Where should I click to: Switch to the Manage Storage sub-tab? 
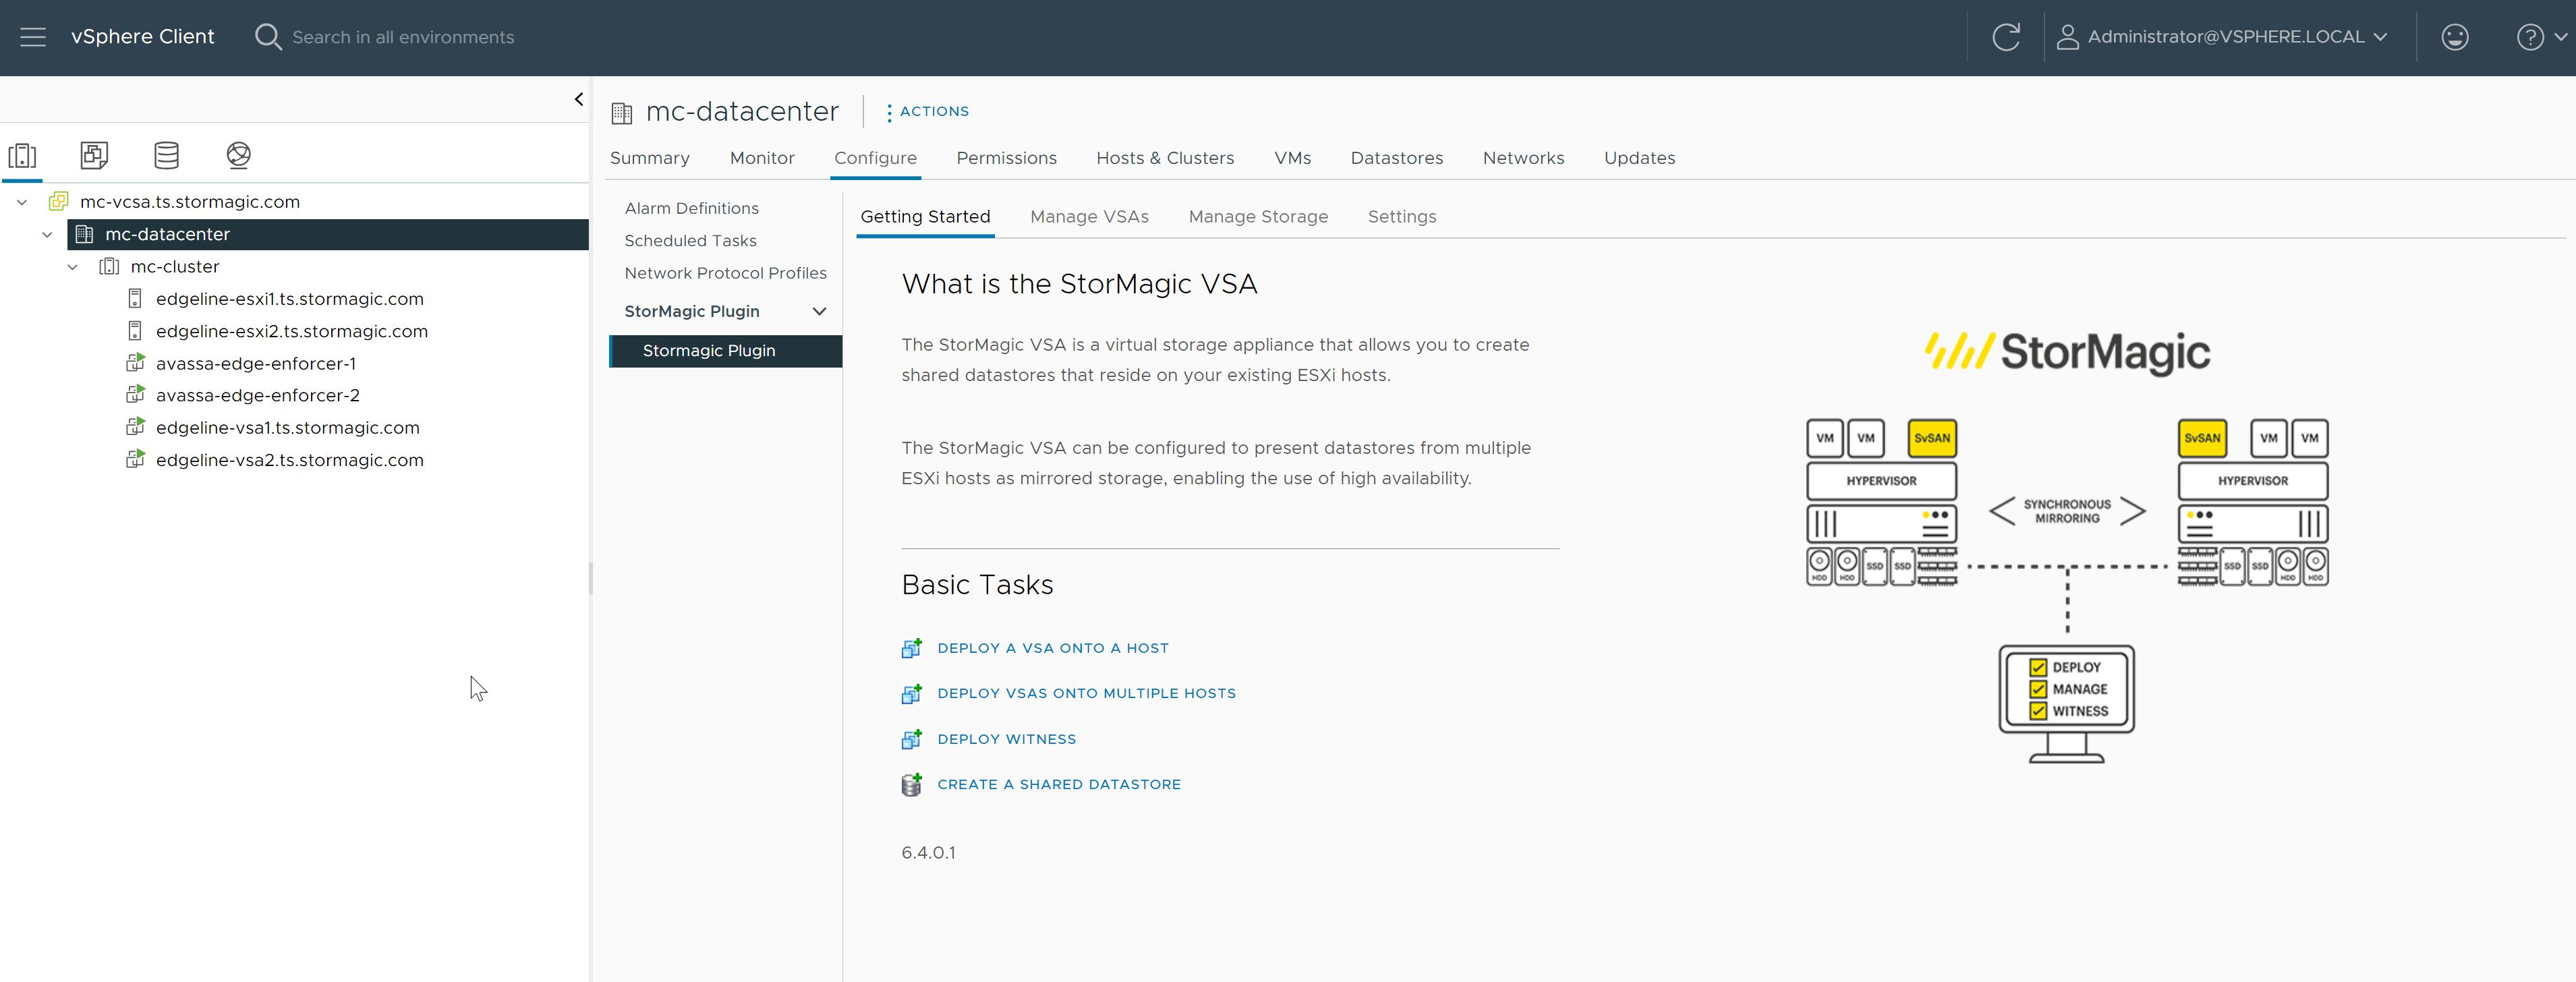tap(1258, 217)
